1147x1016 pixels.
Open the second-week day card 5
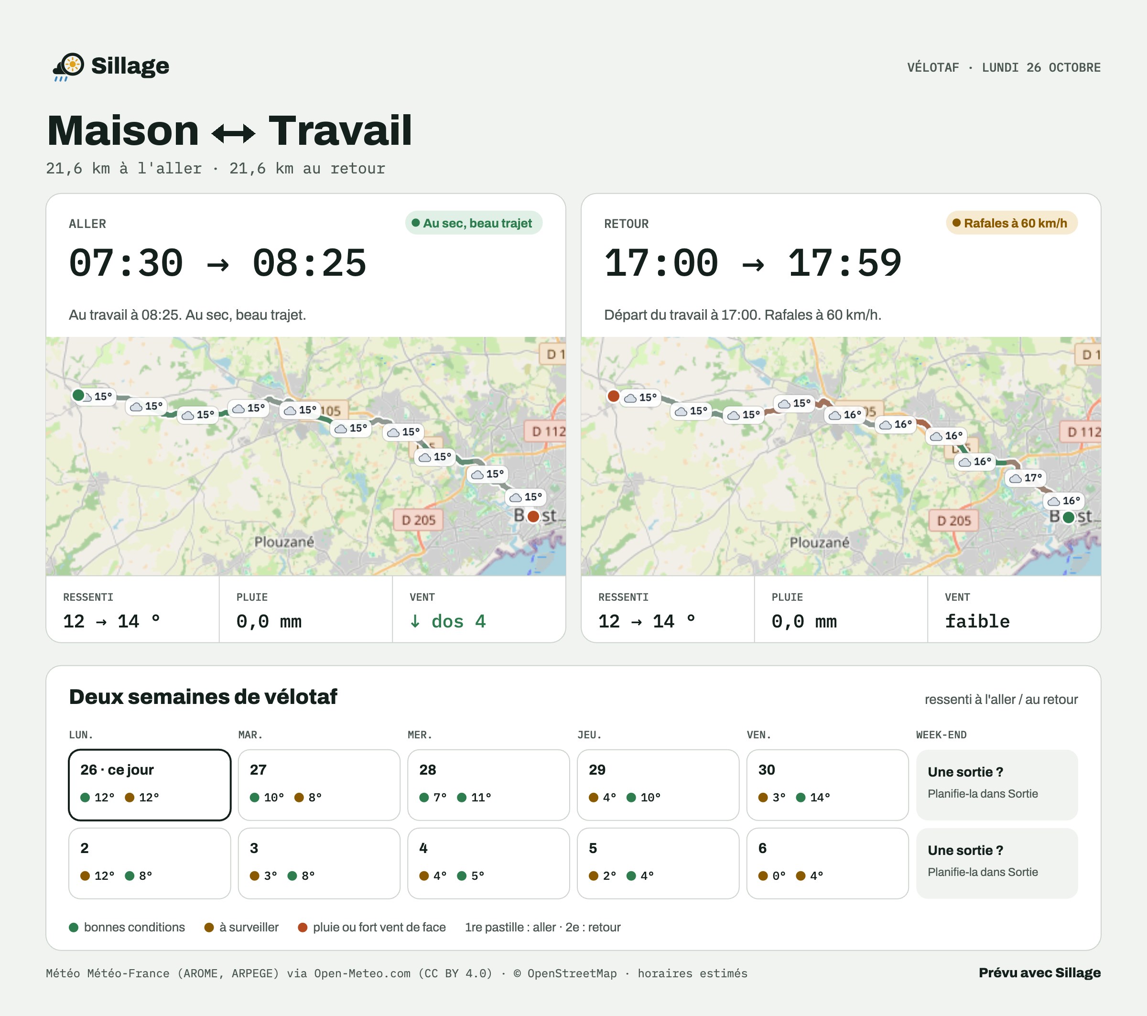click(658, 864)
